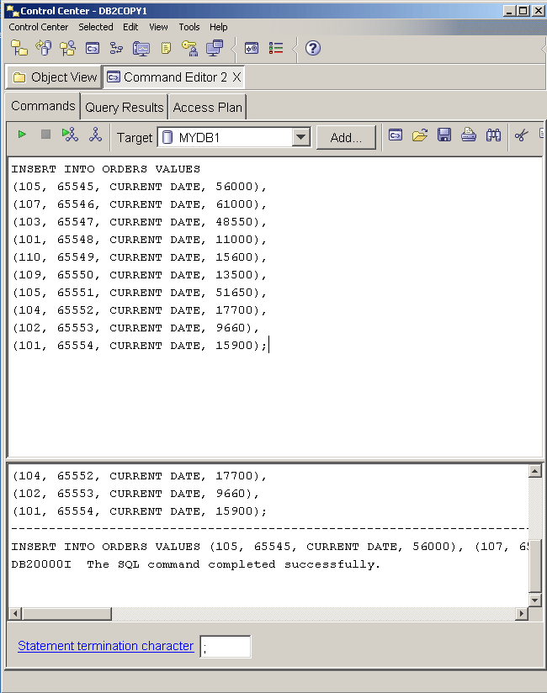Click the editor line with 65550

(x=140, y=275)
